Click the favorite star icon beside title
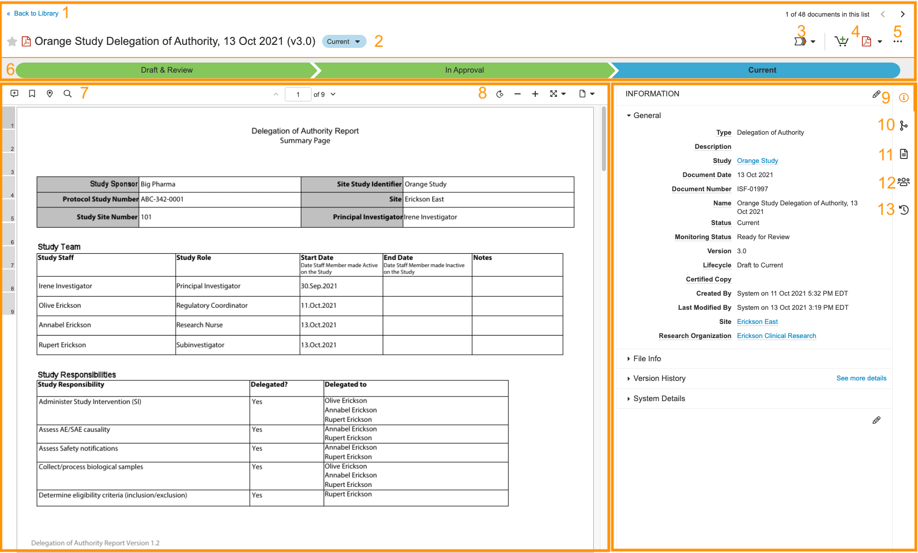918x553 pixels. tap(12, 41)
